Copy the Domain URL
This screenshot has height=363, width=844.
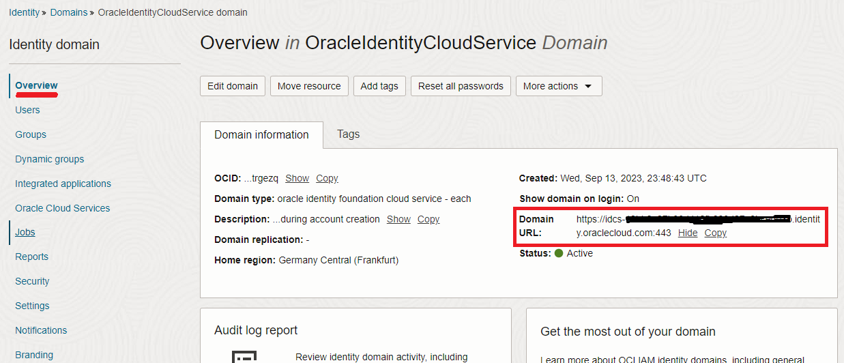tap(716, 233)
